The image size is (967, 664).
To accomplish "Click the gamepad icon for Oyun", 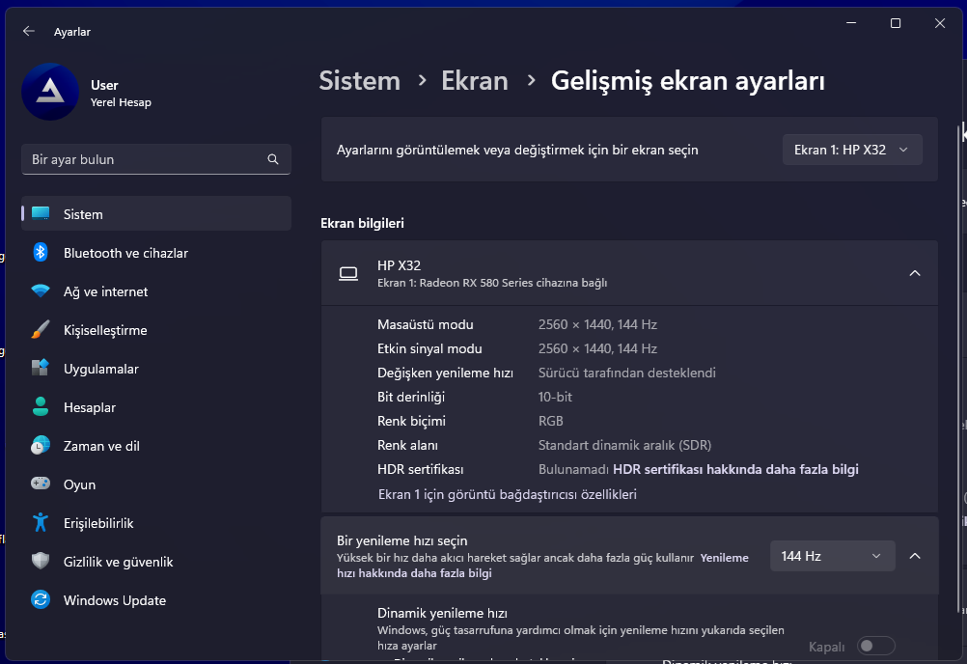I will click(x=41, y=484).
